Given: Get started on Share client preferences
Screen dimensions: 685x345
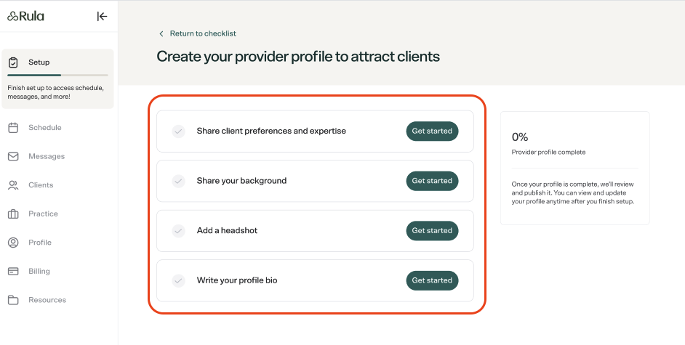Looking at the screenshot, I should click(432, 131).
